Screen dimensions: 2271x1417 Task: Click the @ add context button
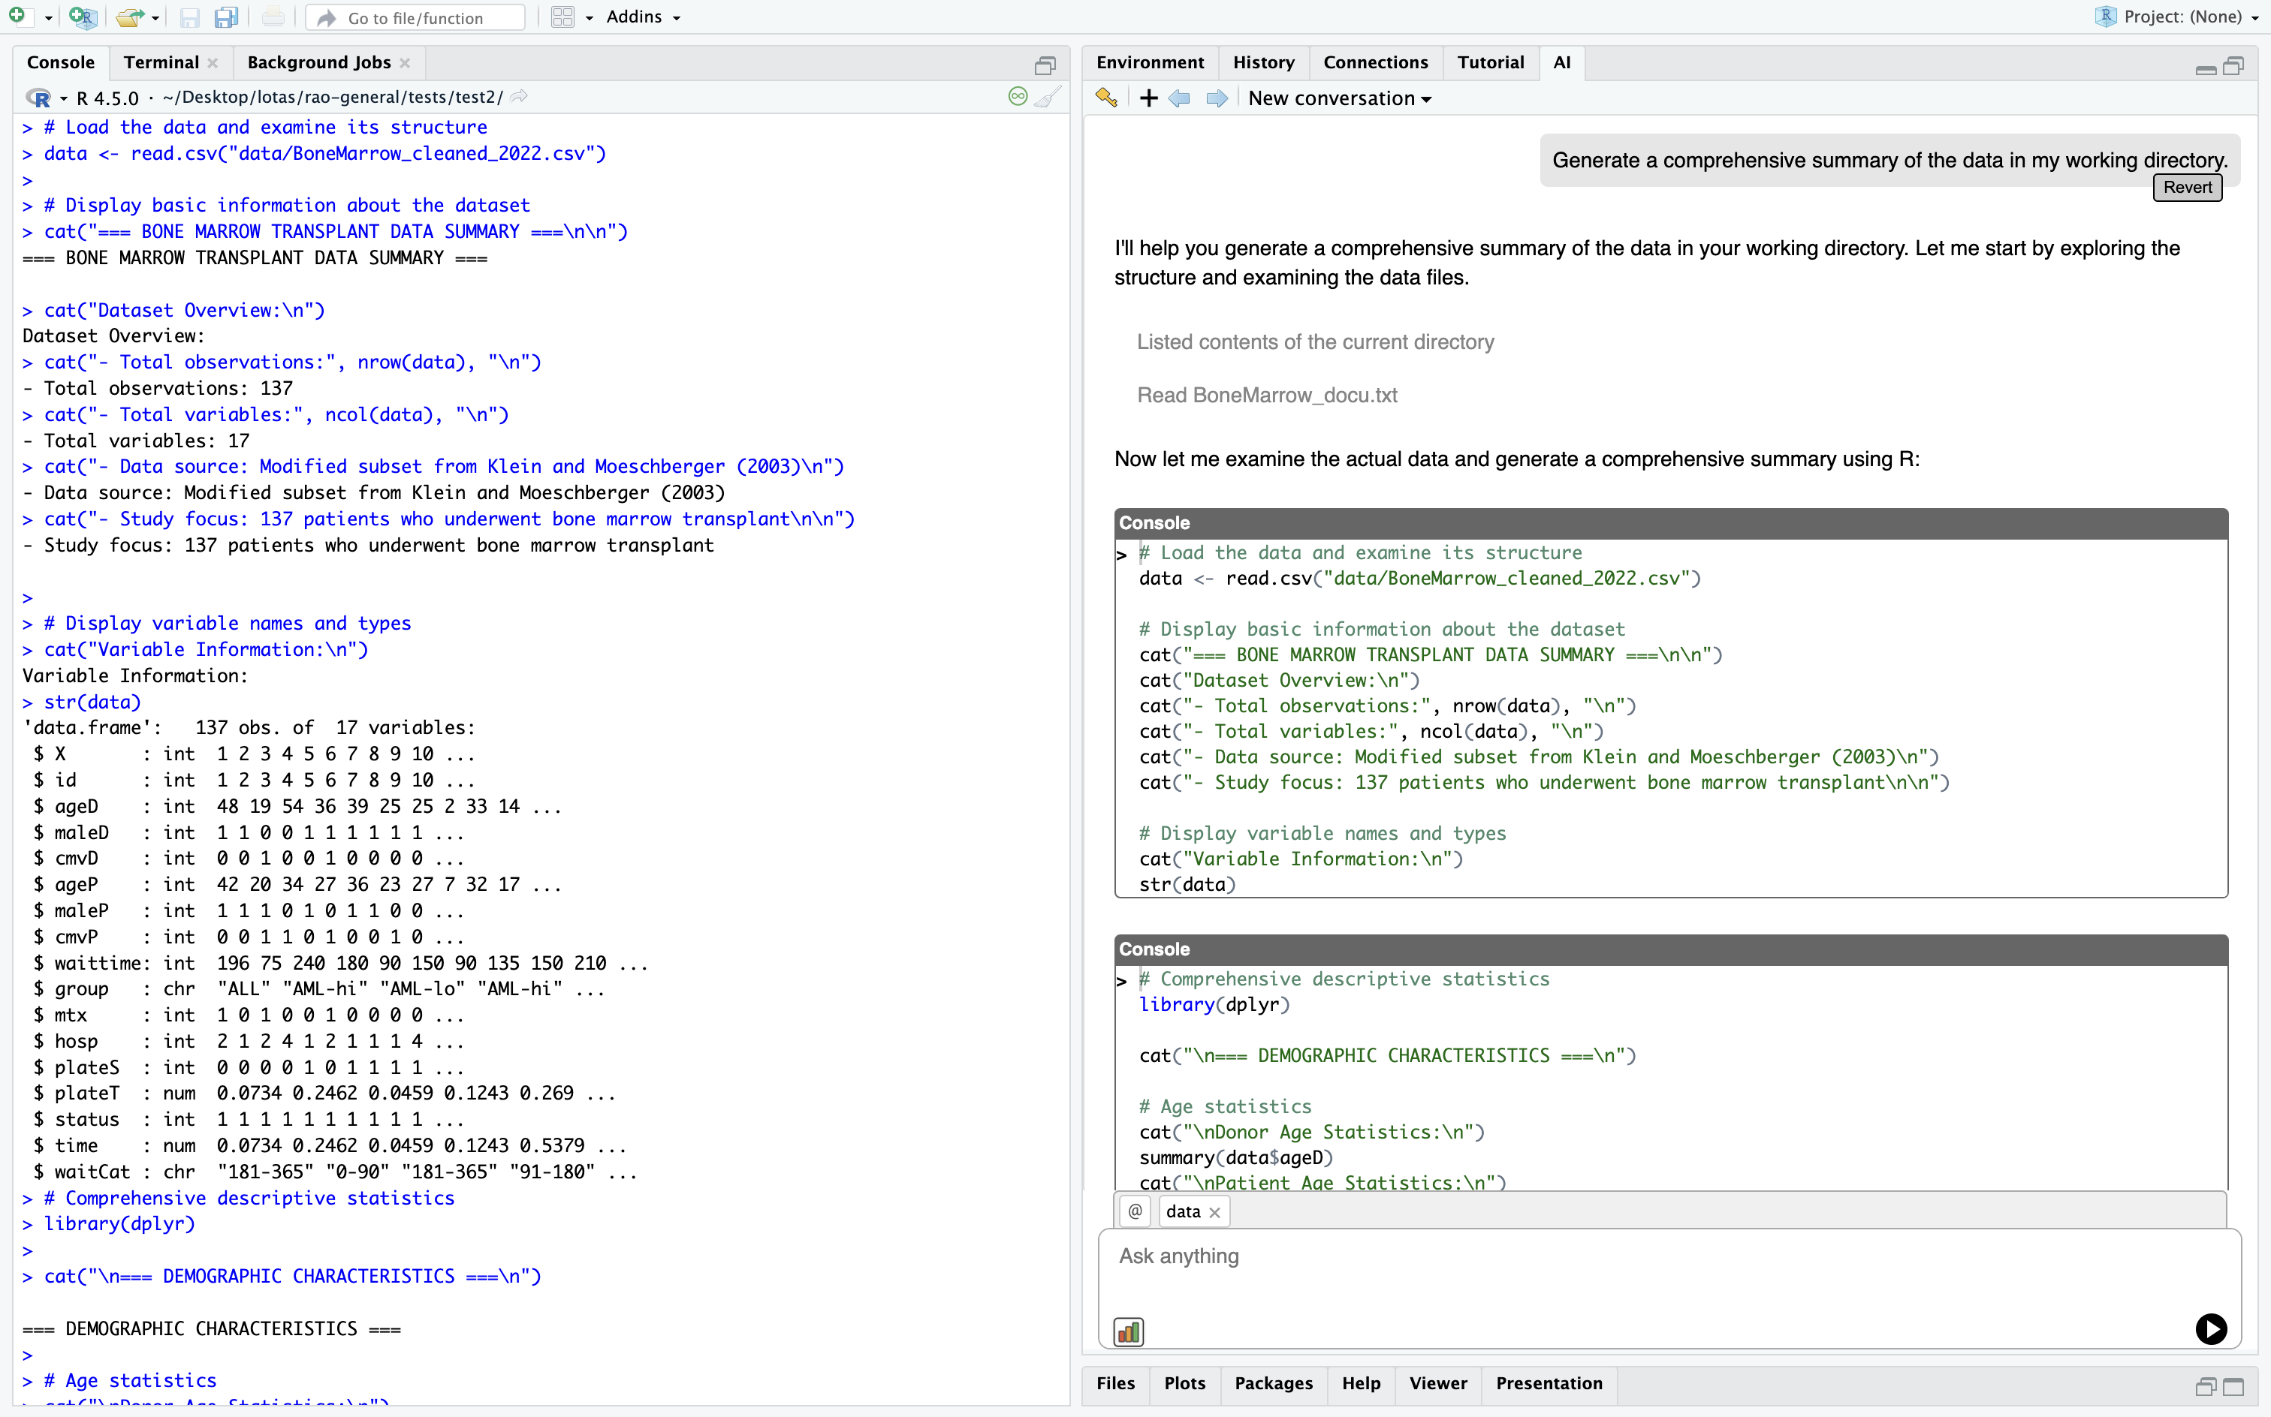1135,1211
